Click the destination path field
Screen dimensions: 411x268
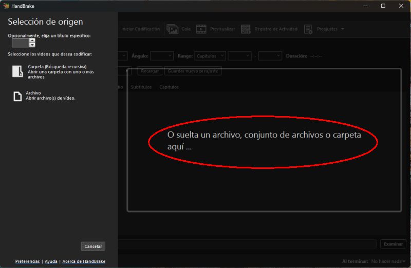[x=247, y=244]
